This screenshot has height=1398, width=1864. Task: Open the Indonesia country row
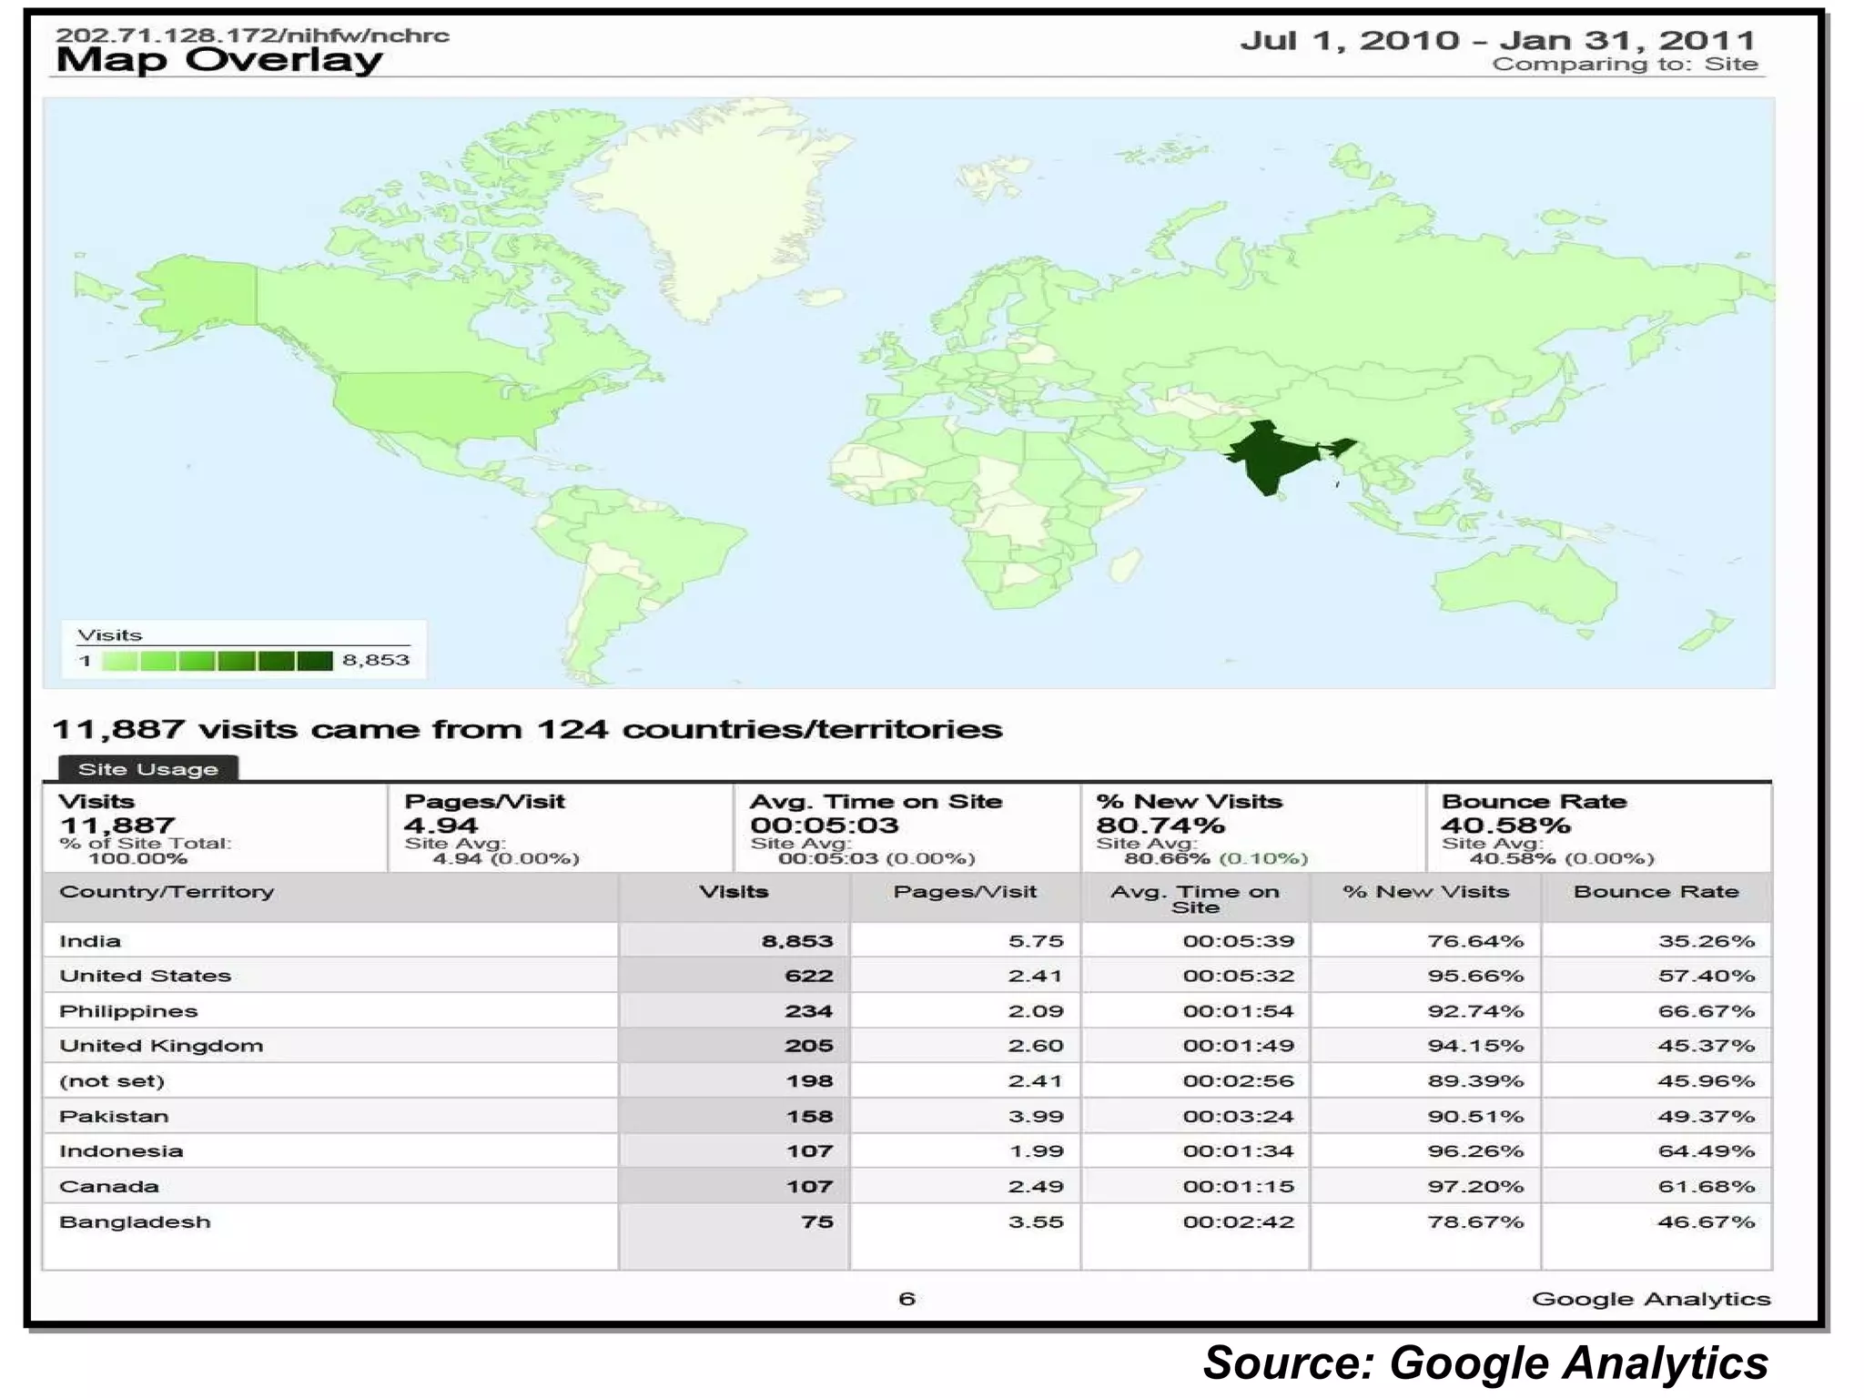[x=907, y=1150]
